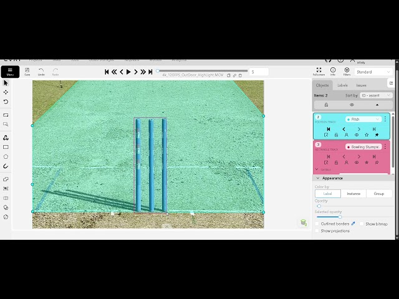Collapse all object items
The height and width of the screenshot is (299, 399).
(377, 105)
